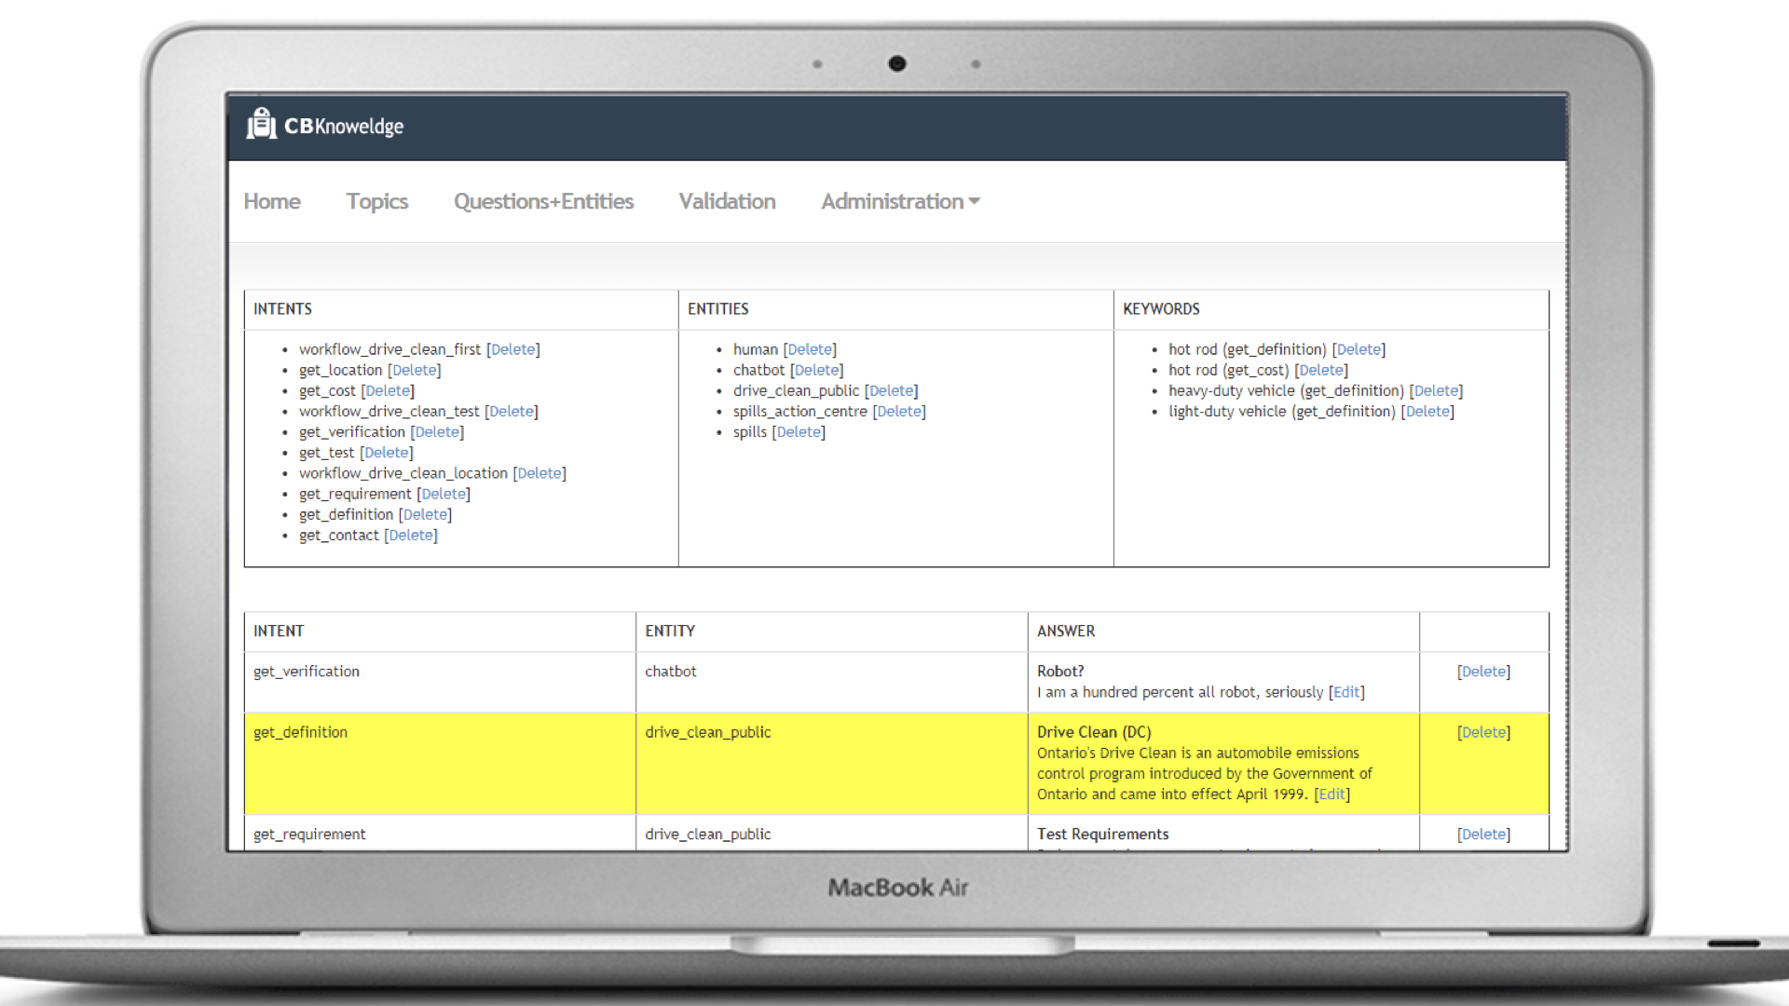This screenshot has width=1789, height=1006.
Task: Delete the spills_action_centre entity
Action: [x=899, y=411]
